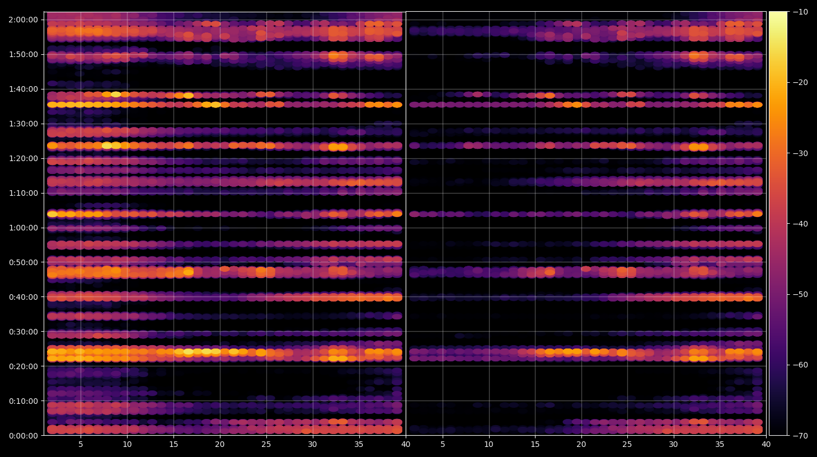The height and width of the screenshot is (457, 817).
Task: Click x-axis label 15 under left heatmap
Action: click(173, 444)
